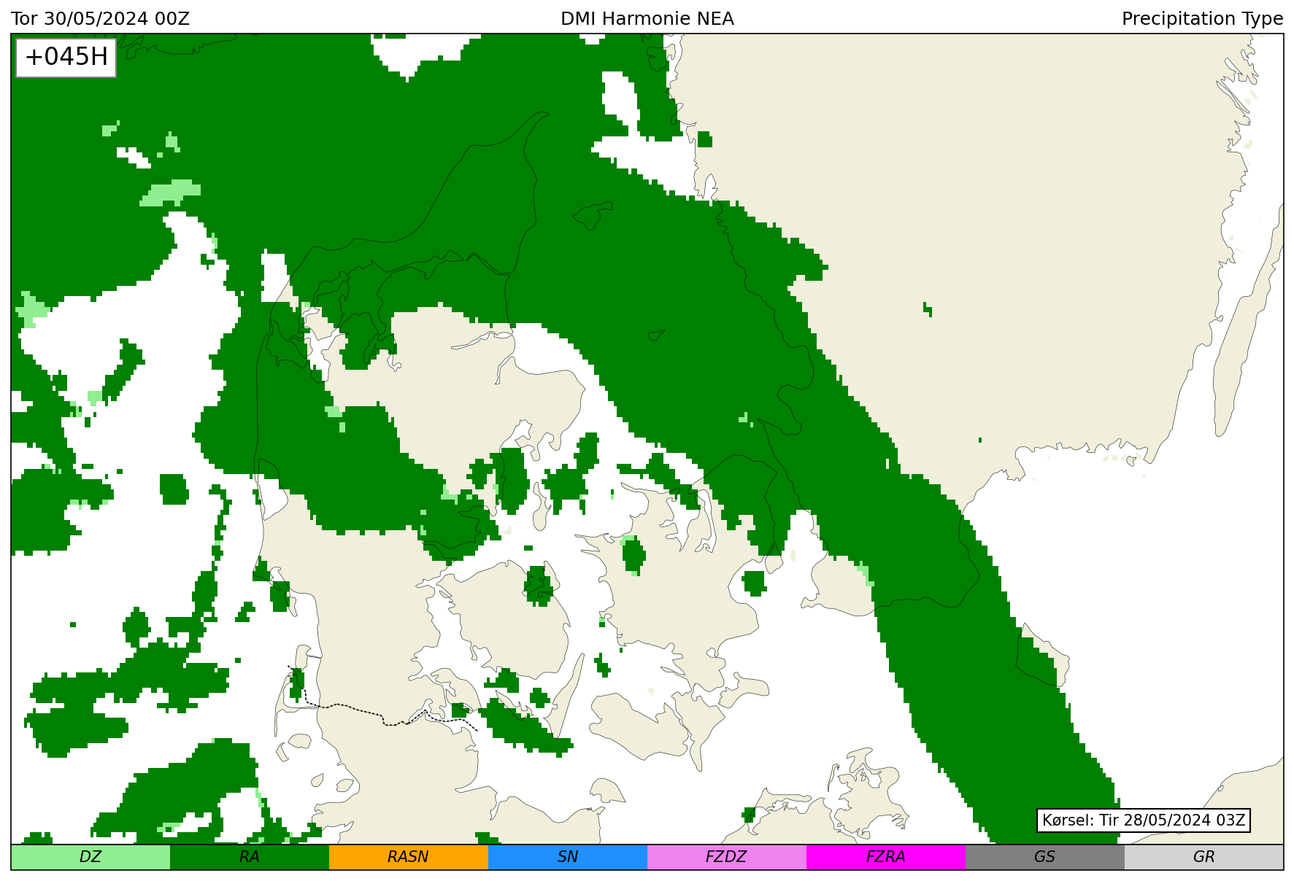
Task: Click the DZ light green legend swatch
Action: pos(90,857)
